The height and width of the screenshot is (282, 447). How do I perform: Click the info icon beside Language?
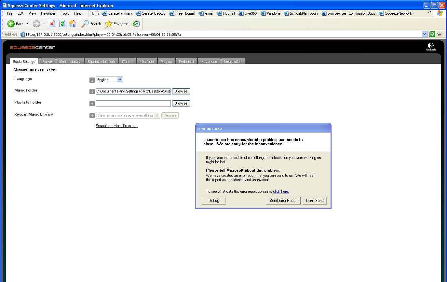click(x=92, y=80)
